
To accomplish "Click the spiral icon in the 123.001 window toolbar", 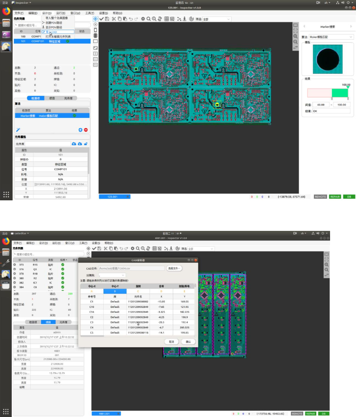I will [x=191, y=19].
